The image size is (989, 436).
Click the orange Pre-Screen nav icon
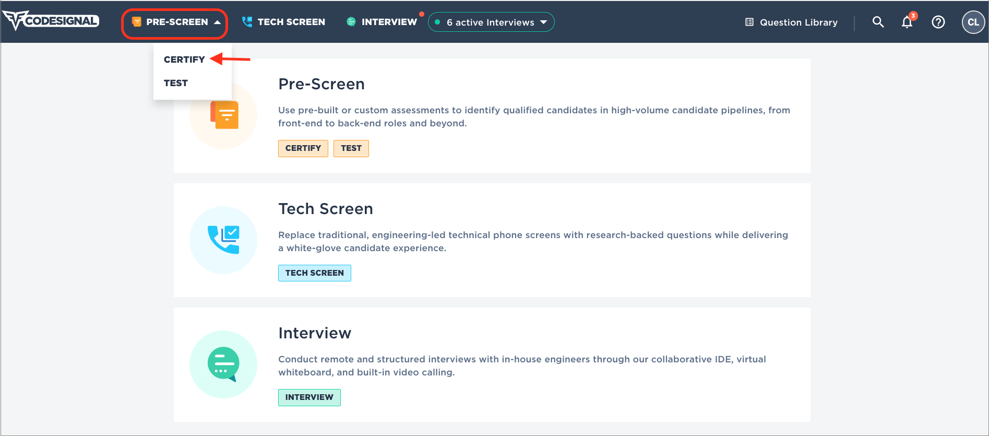pos(137,22)
